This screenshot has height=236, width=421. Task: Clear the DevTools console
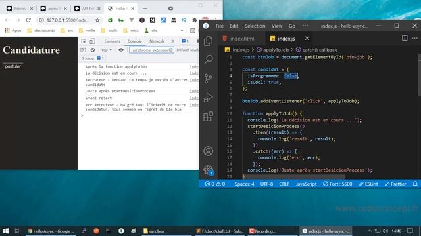tap(93, 50)
